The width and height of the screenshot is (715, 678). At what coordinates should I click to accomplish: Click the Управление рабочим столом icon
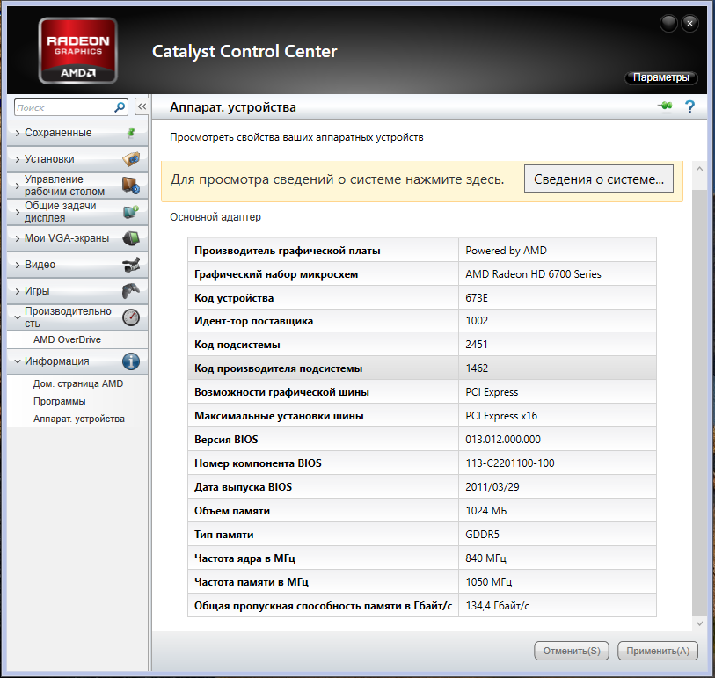click(x=131, y=186)
